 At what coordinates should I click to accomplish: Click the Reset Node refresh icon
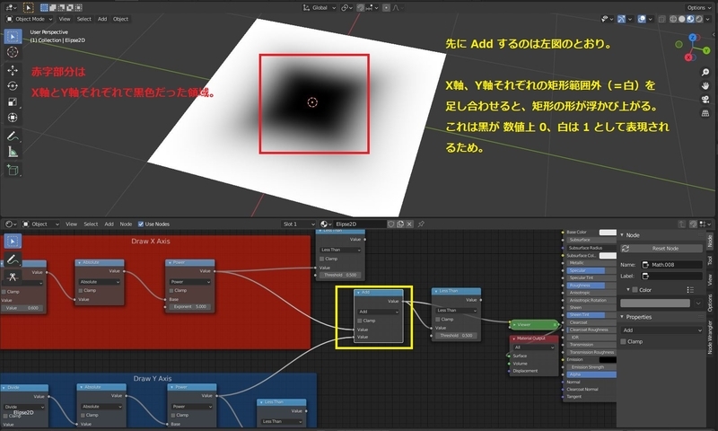[x=625, y=248]
